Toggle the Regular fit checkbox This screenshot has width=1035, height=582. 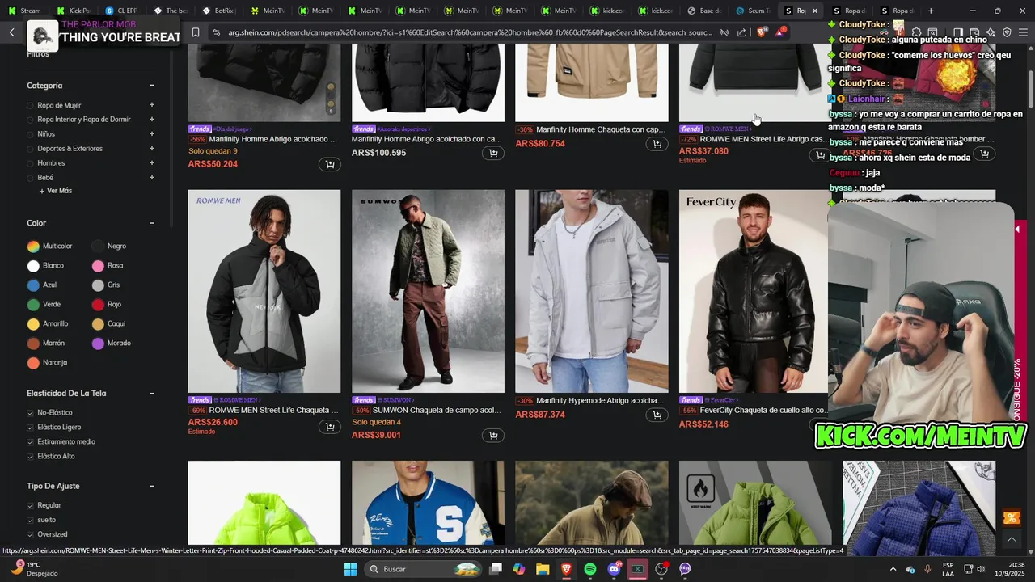31,506
